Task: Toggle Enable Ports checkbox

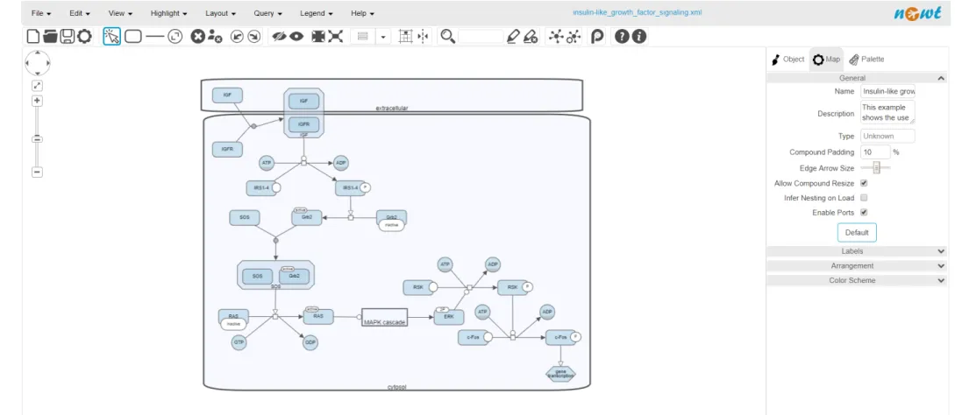Action: coord(864,213)
